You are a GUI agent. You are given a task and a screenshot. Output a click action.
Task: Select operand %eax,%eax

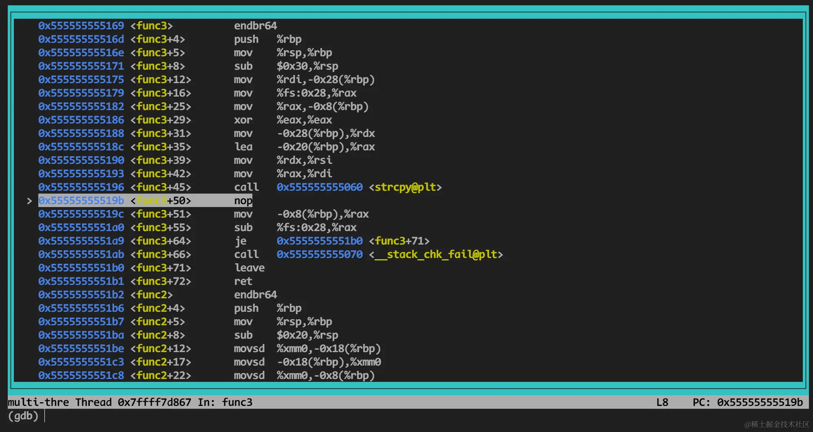pyautogui.click(x=304, y=120)
